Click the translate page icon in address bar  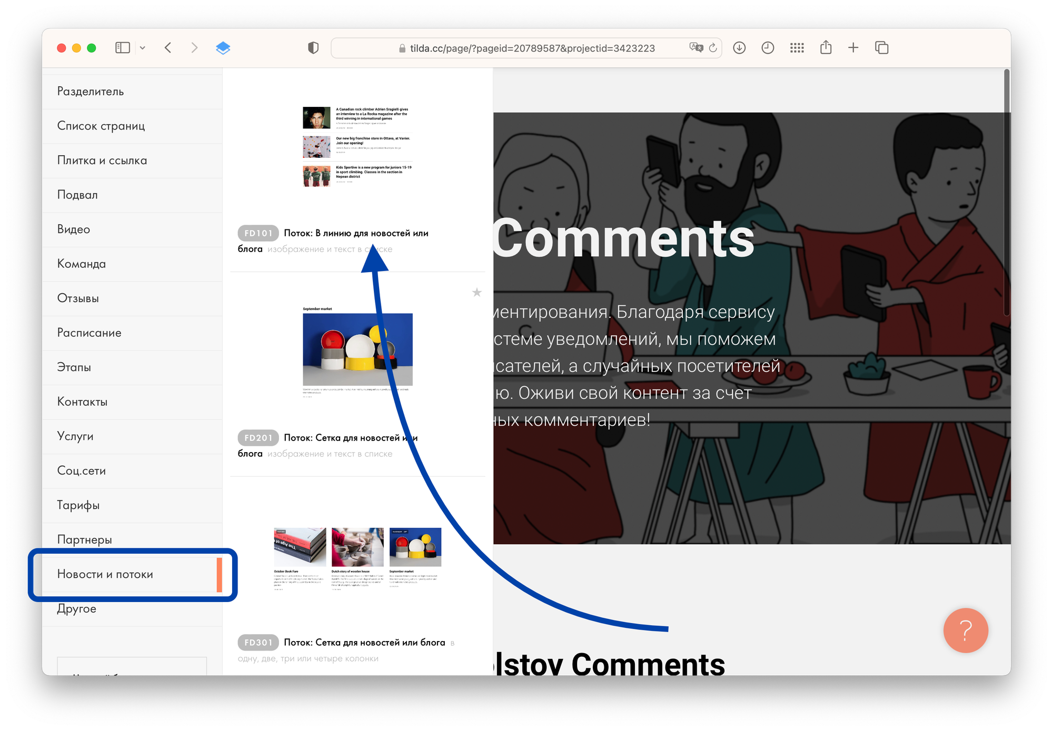point(696,47)
